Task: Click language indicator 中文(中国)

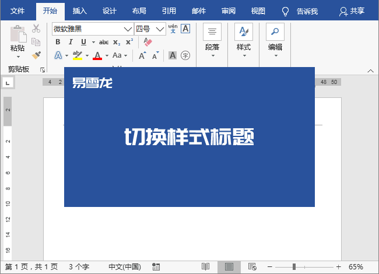Action: click(125, 267)
